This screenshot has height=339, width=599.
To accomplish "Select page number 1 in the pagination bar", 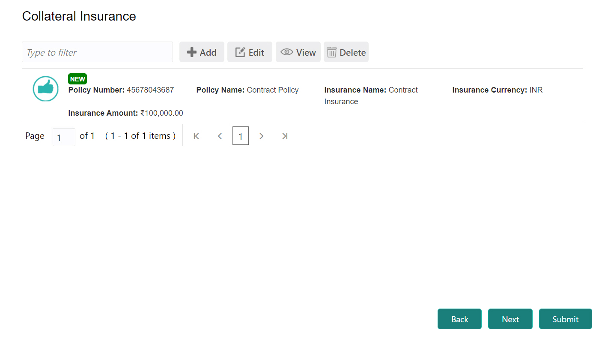I will tap(240, 136).
